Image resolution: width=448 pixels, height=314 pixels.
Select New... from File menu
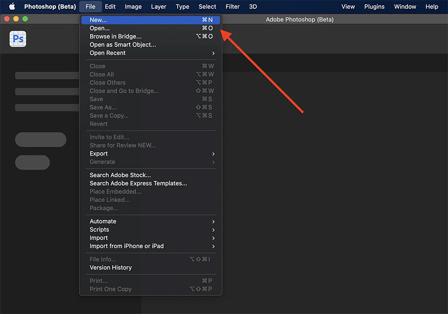(98, 20)
